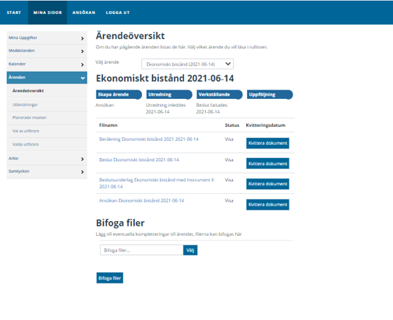This screenshot has width=393, height=320.
Task: Open Utbetalningar in the sidebar
Action: pyautogui.click(x=25, y=104)
